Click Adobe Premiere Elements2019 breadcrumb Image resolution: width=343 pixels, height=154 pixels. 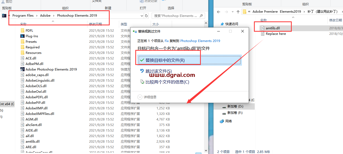pos(277,12)
